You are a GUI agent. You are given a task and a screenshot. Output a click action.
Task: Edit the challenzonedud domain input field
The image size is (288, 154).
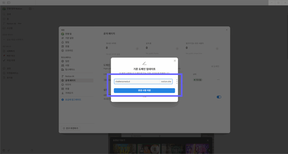click(137, 81)
